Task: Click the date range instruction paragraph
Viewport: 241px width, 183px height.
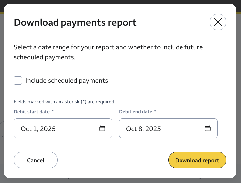Action: (108, 52)
